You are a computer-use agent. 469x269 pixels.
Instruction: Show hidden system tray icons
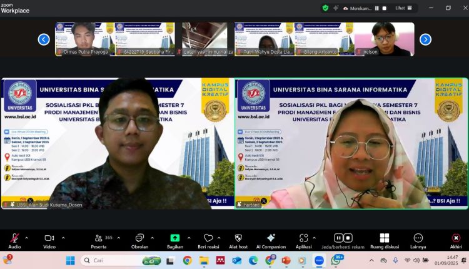[371, 261]
